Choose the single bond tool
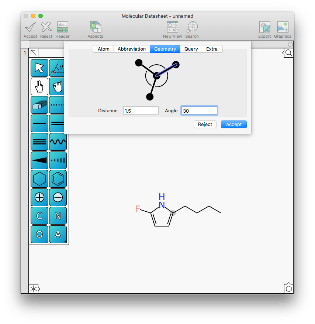Viewport: 315px width, 324px height. 39,124
